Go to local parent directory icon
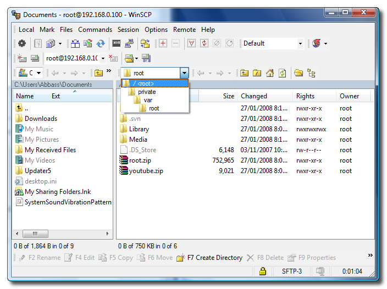 point(98,73)
